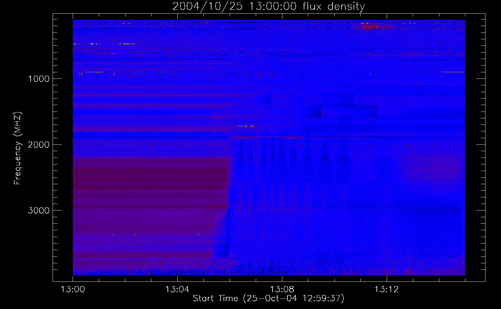Screen dimensions: 501x309
Task: Click the 13:12 time tick label
Action: pyautogui.click(x=387, y=290)
